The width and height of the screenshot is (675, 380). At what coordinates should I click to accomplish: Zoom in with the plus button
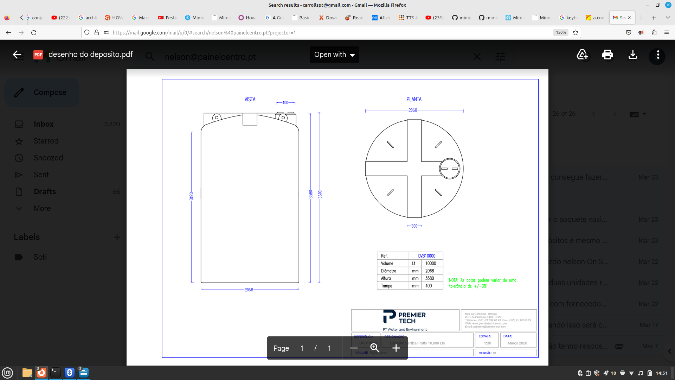pos(396,348)
